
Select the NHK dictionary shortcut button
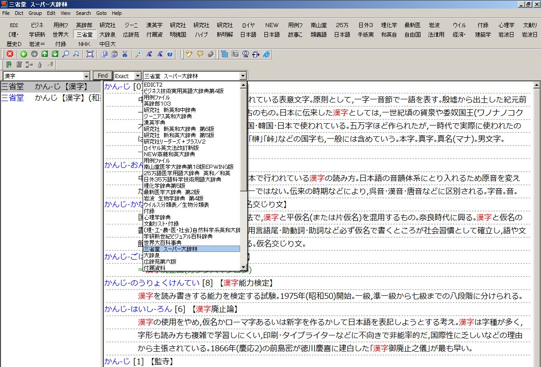[x=84, y=44]
